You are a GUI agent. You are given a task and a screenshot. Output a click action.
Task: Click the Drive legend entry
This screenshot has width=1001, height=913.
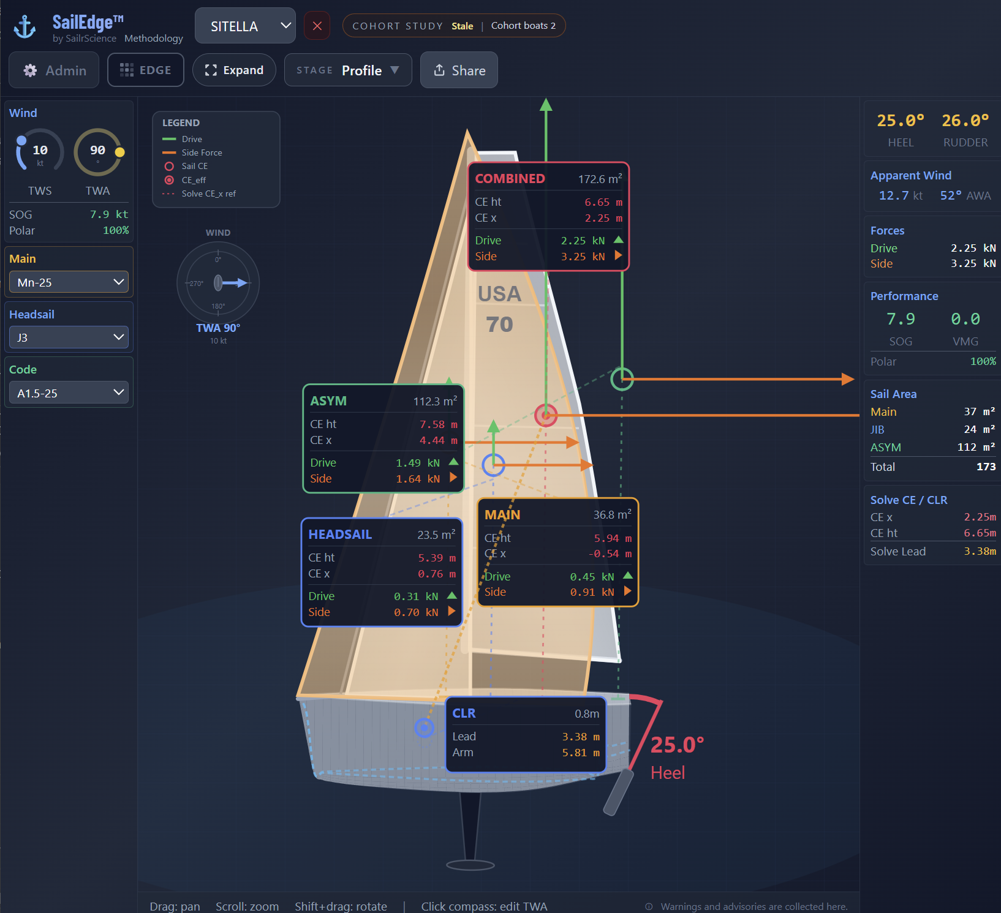tap(182, 139)
